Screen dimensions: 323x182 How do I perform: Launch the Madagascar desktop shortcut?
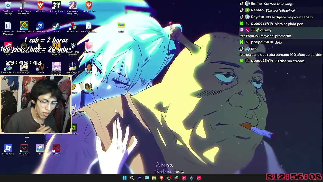pyautogui.click(x=89, y=89)
